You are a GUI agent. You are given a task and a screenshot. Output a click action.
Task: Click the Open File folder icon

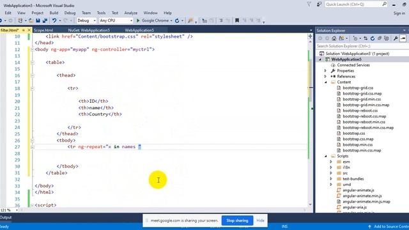(x=31, y=20)
